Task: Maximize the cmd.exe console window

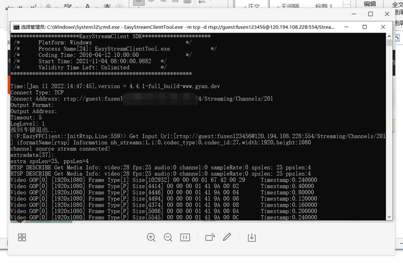Action: click(x=364, y=27)
